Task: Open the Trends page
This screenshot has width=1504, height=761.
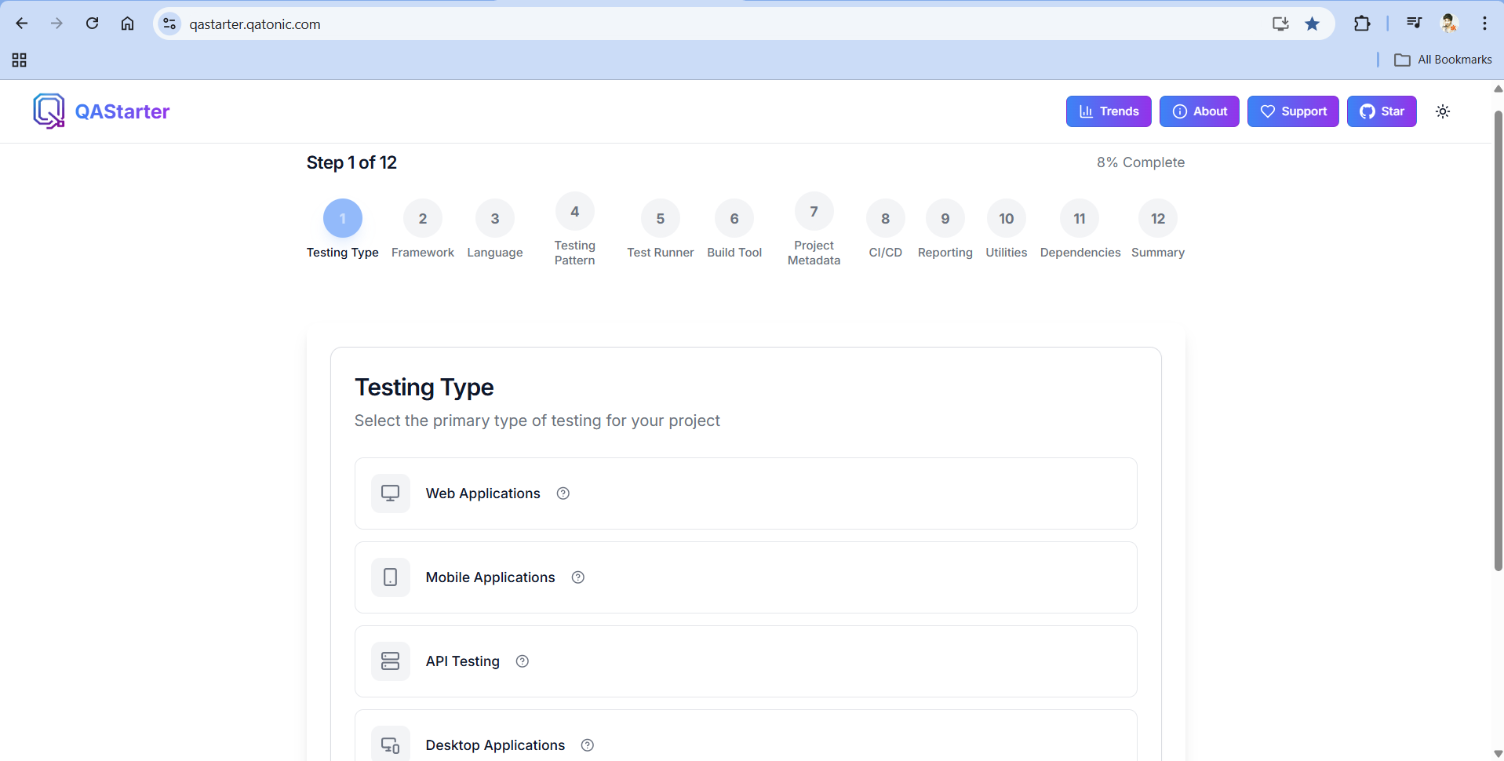Action: click(1108, 111)
